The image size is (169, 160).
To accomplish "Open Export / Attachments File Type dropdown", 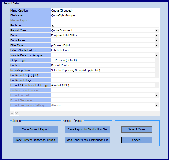I will 157,85.
